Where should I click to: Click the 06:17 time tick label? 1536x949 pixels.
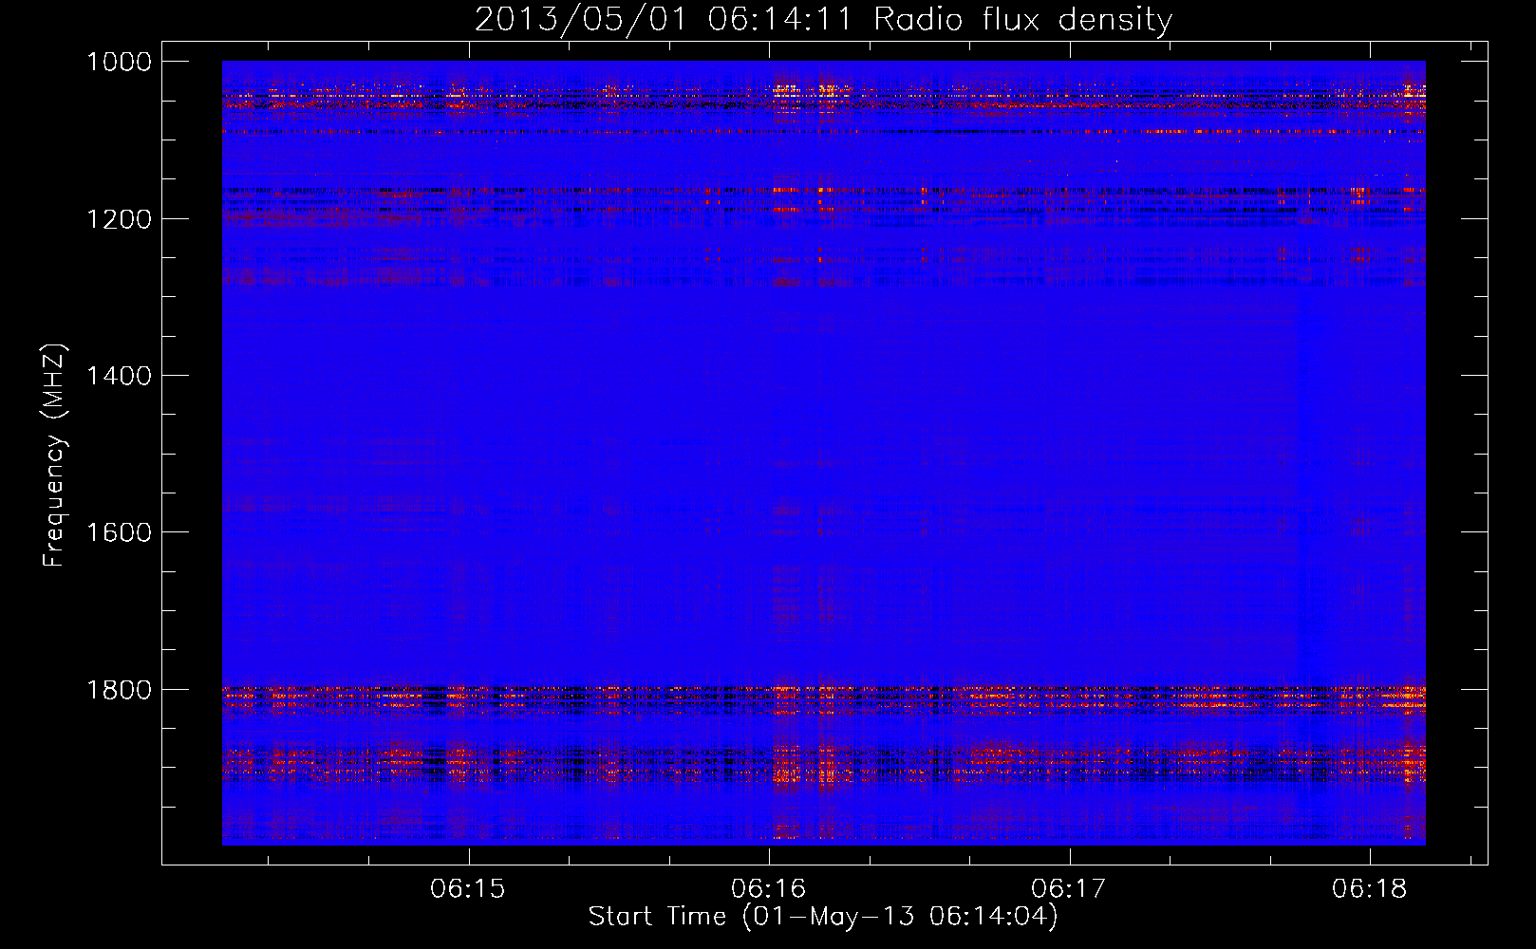coord(1069,888)
